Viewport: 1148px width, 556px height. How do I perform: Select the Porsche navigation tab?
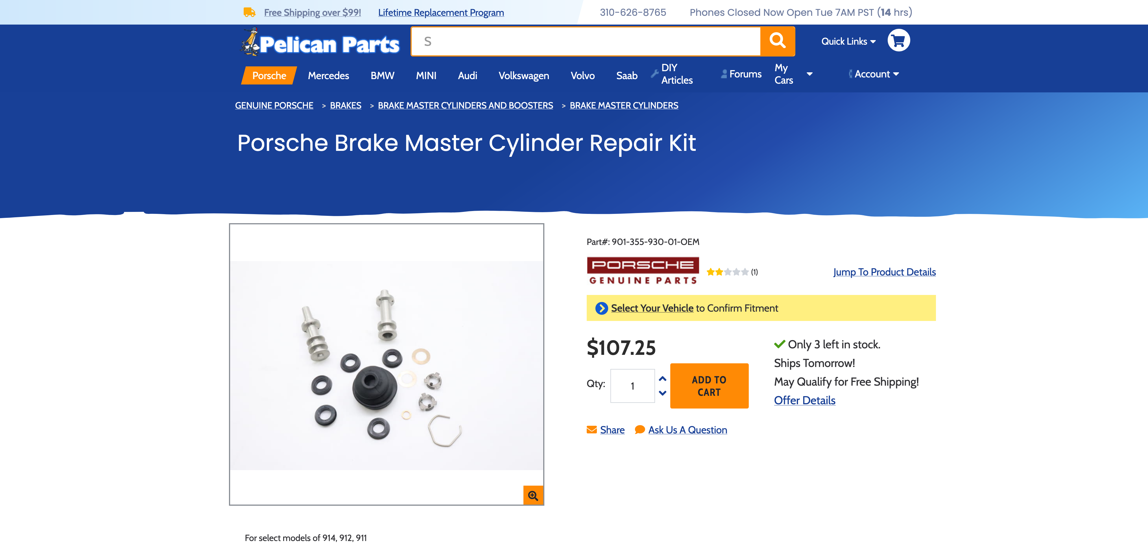pos(269,75)
